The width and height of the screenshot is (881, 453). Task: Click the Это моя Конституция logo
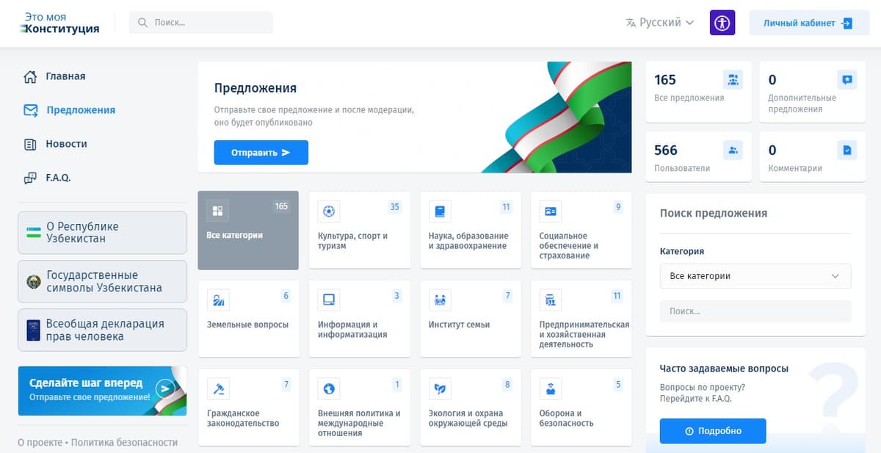(x=60, y=23)
